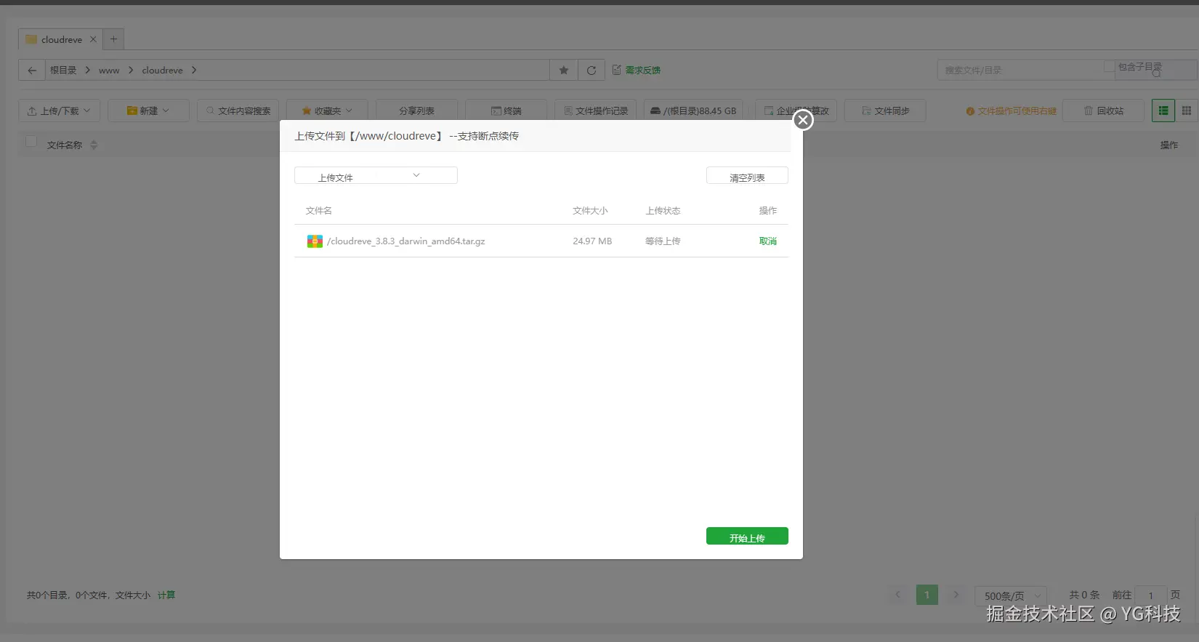Click the /(根目录)88.45 GB disk indicator
1199x642 pixels.
click(x=693, y=111)
